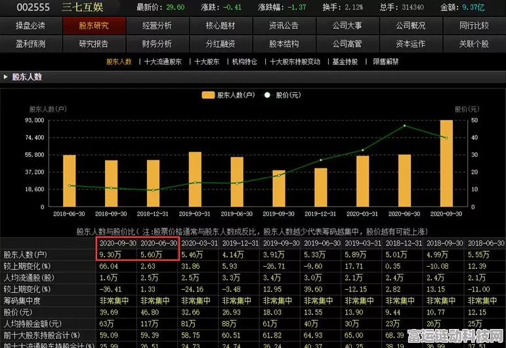
Task: Click the 总手 value 314340
Action: coord(411,7)
